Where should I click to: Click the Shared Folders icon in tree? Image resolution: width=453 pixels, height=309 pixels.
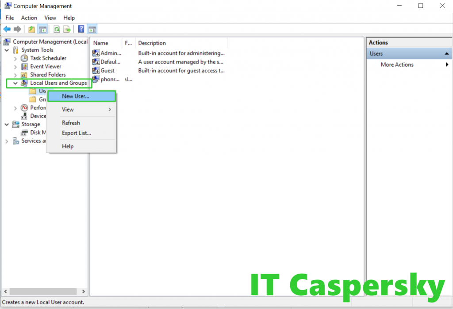pyautogui.click(x=24, y=75)
